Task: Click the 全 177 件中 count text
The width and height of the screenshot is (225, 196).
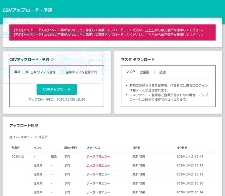Action: click(29, 137)
